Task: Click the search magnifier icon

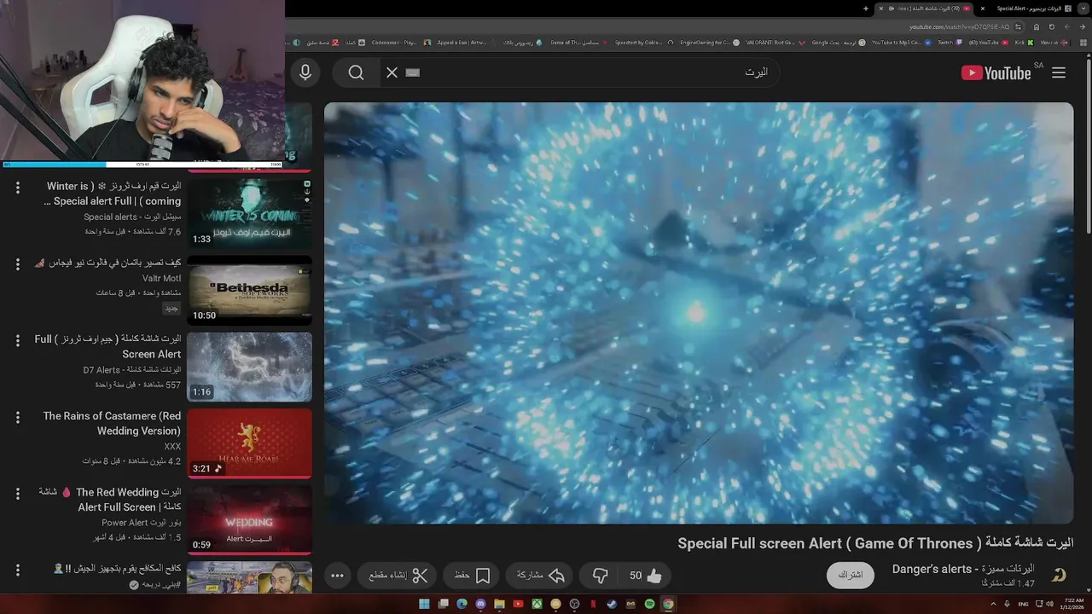Action: (356, 72)
